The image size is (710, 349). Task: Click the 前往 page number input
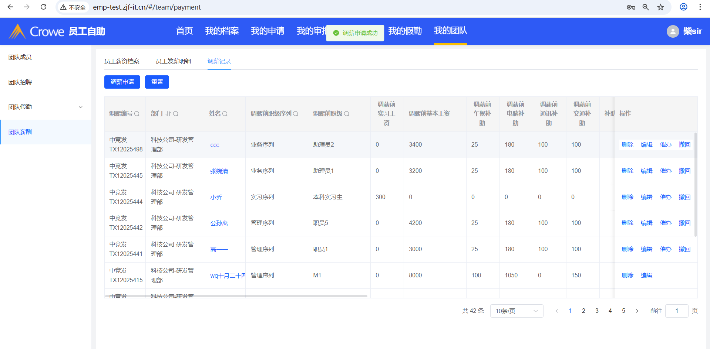click(x=676, y=311)
